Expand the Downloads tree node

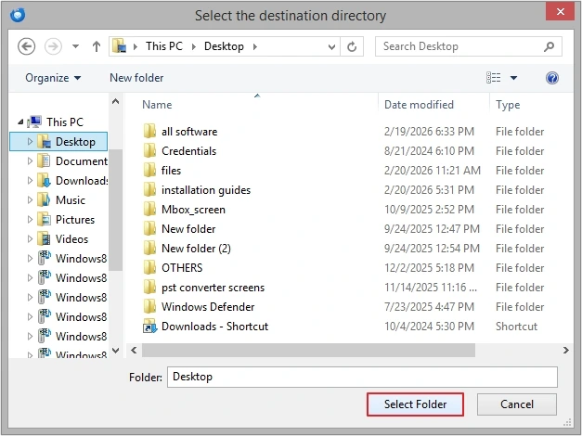pos(30,180)
